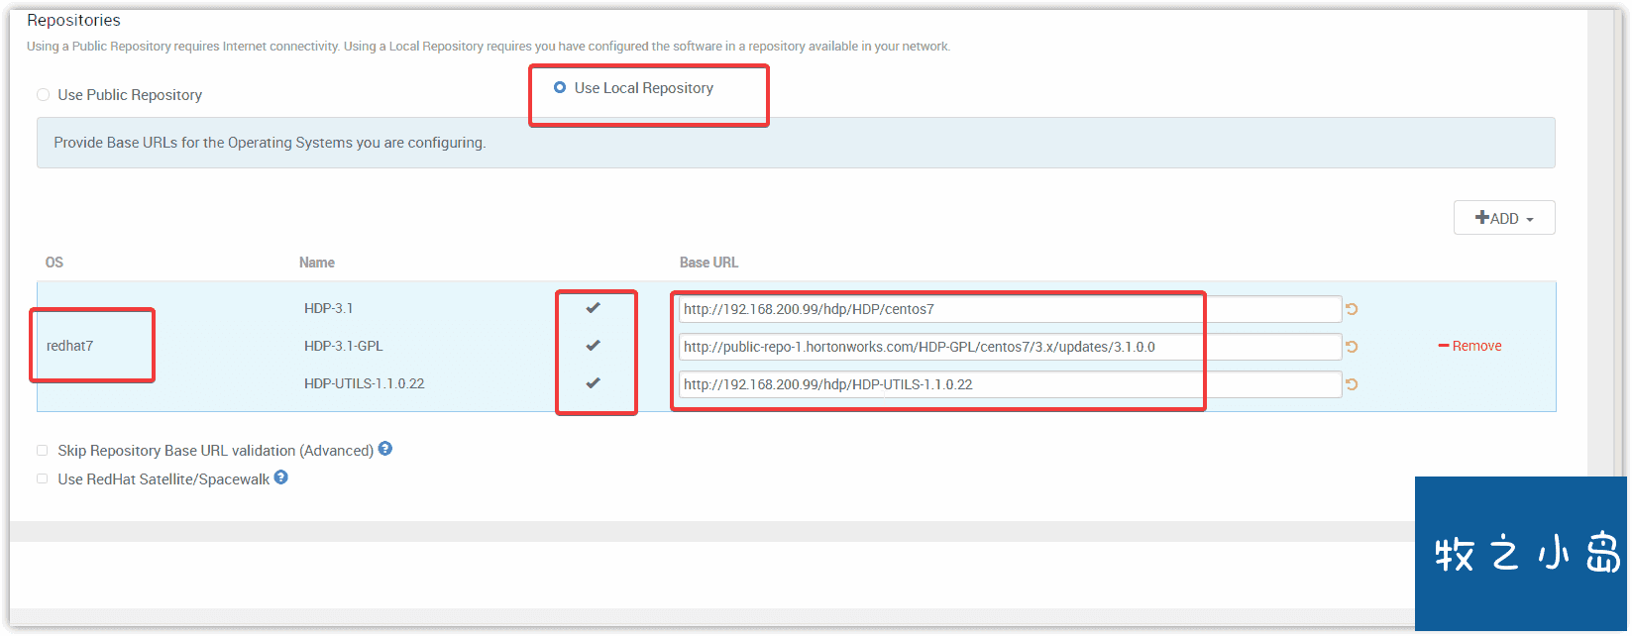Click the HDP-3.1 repository name
The height and width of the screenshot is (636, 1632).
point(328,308)
